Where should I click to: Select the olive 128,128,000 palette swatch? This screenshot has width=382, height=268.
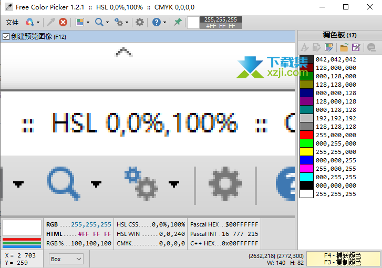pyautogui.click(x=306, y=85)
